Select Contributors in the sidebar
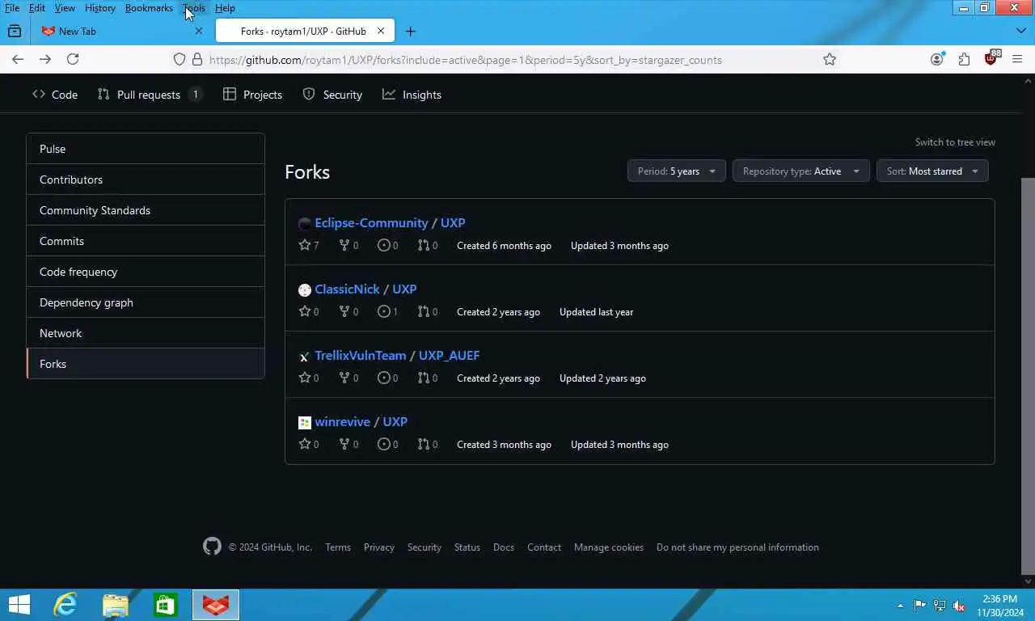Viewport: 1035px width, 621px height. coord(146,180)
